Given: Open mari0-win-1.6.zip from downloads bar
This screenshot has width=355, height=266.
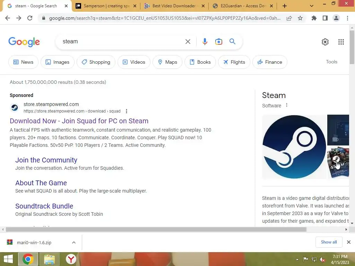Looking at the screenshot, I should point(34,242).
